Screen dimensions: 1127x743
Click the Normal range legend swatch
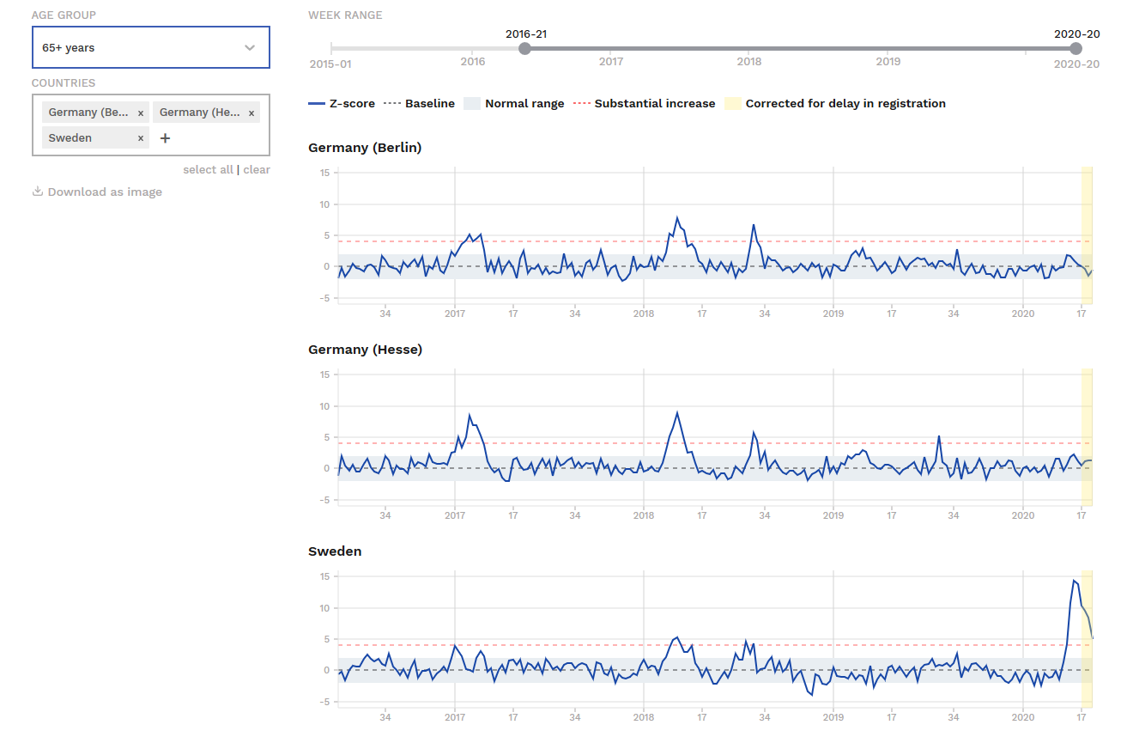click(472, 104)
